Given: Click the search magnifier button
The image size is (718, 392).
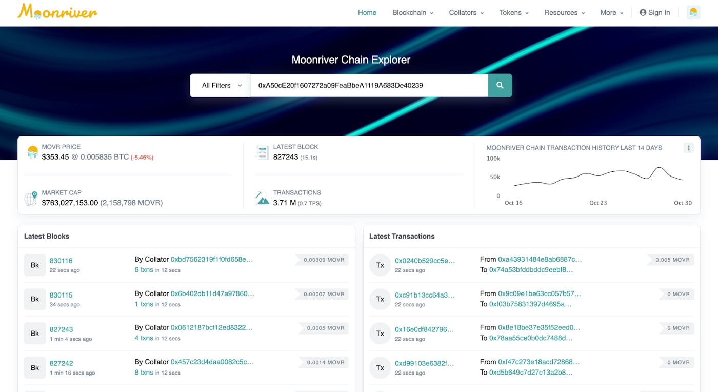Looking at the screenshot, I should click(x=500, y=85).
